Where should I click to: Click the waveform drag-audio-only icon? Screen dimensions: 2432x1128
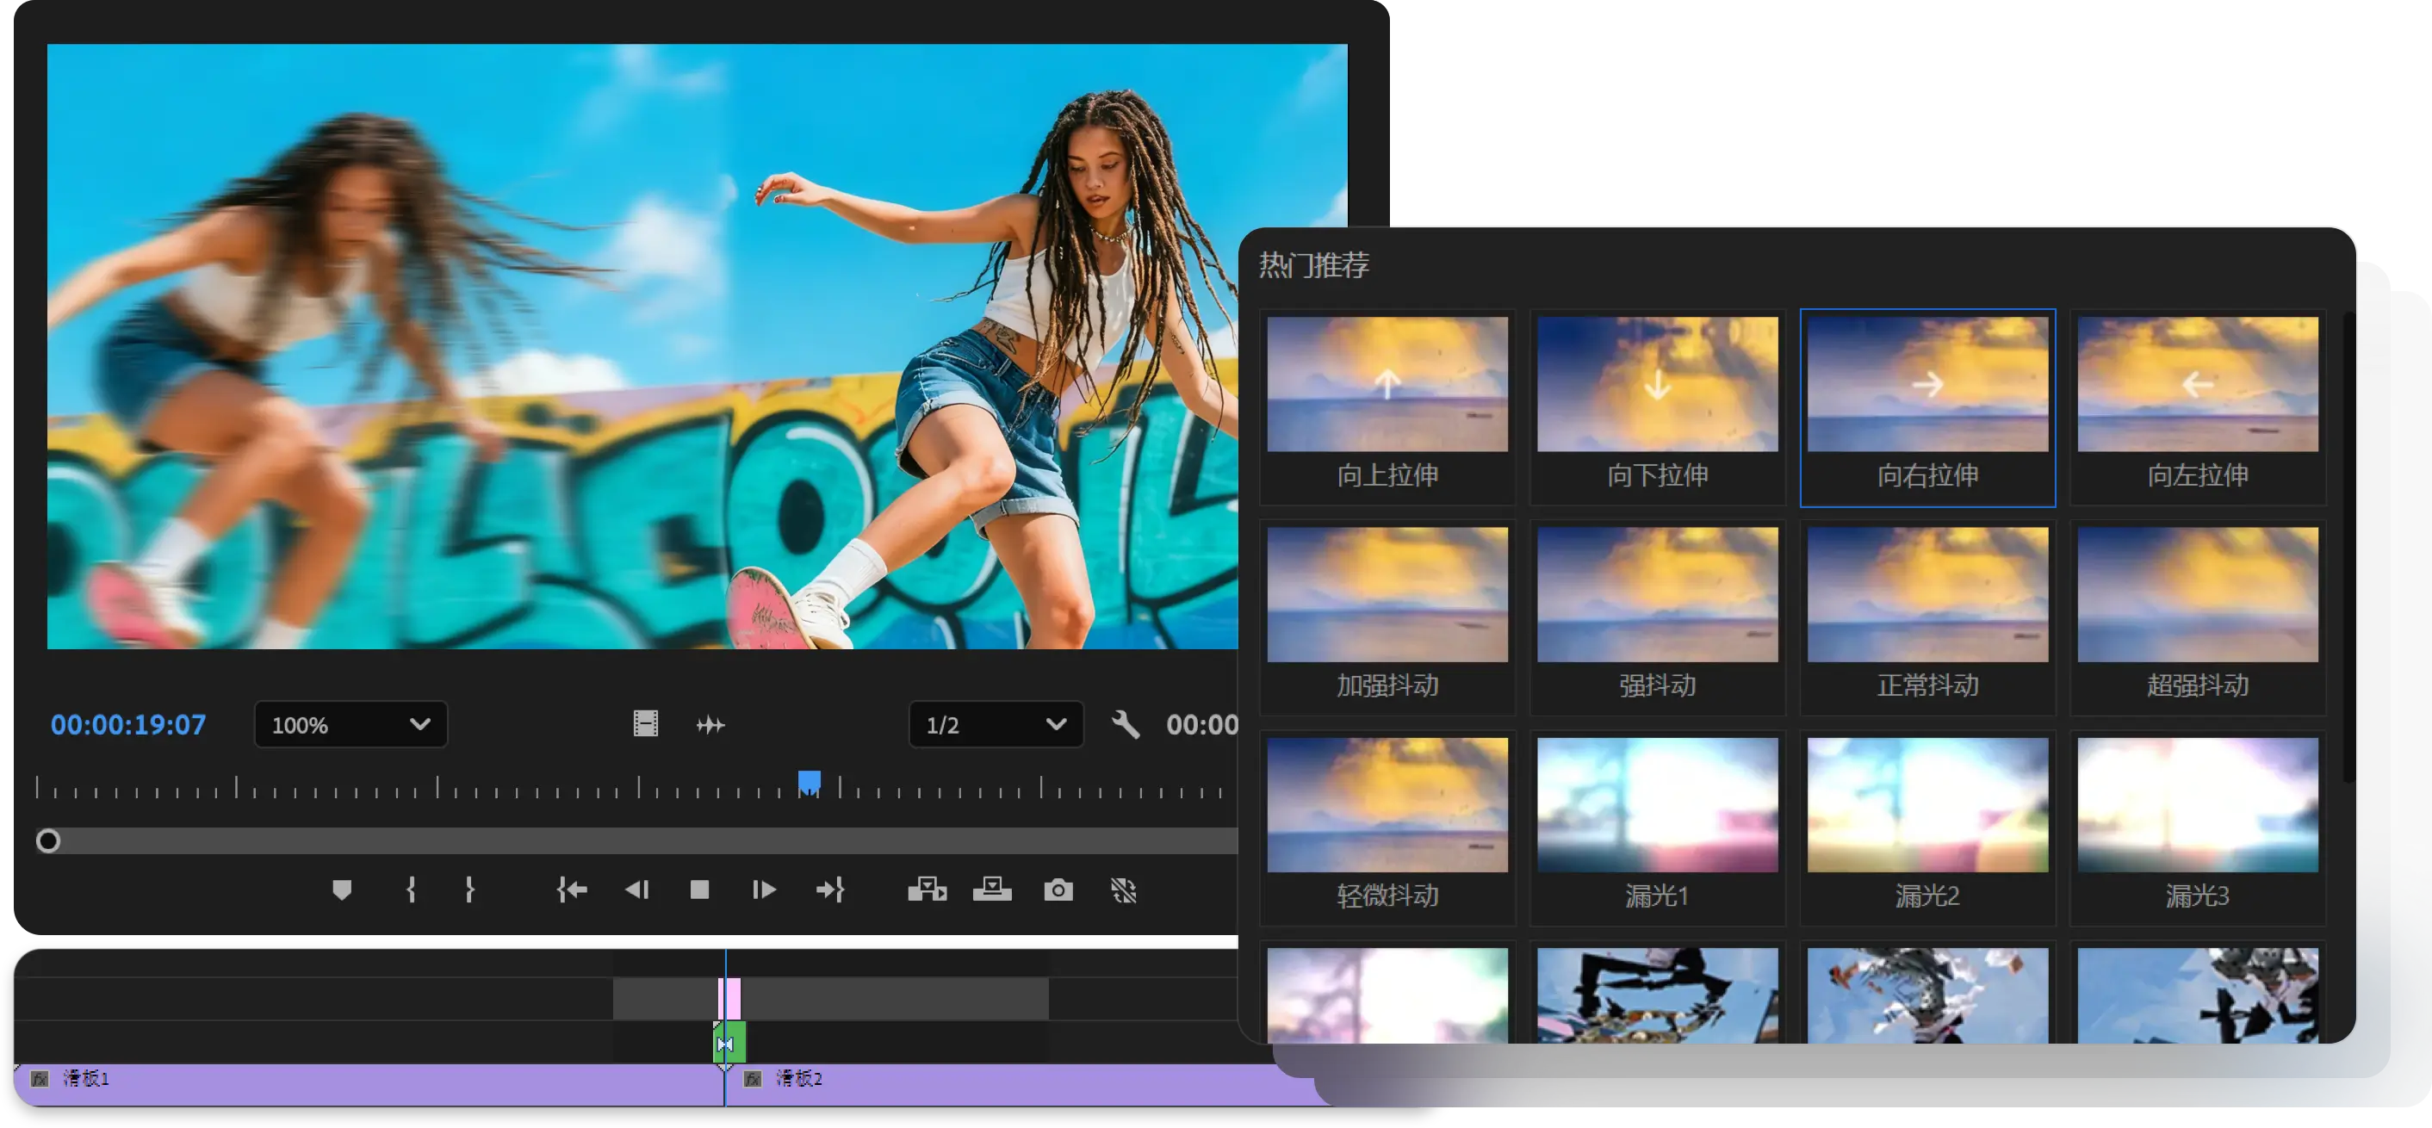(x=710, y=724)
